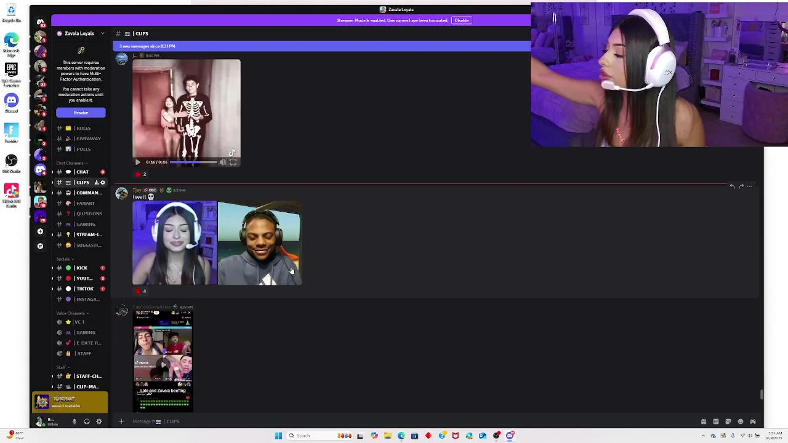The height and width of the screenshot is (443, 788).
Task: Play the skeleton costume video
Action: 137,162
